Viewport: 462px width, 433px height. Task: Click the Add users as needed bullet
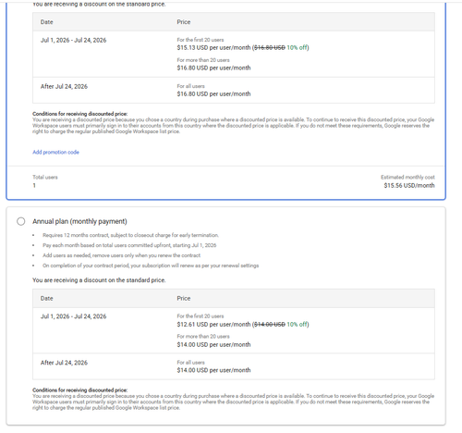tap(121, 255)
